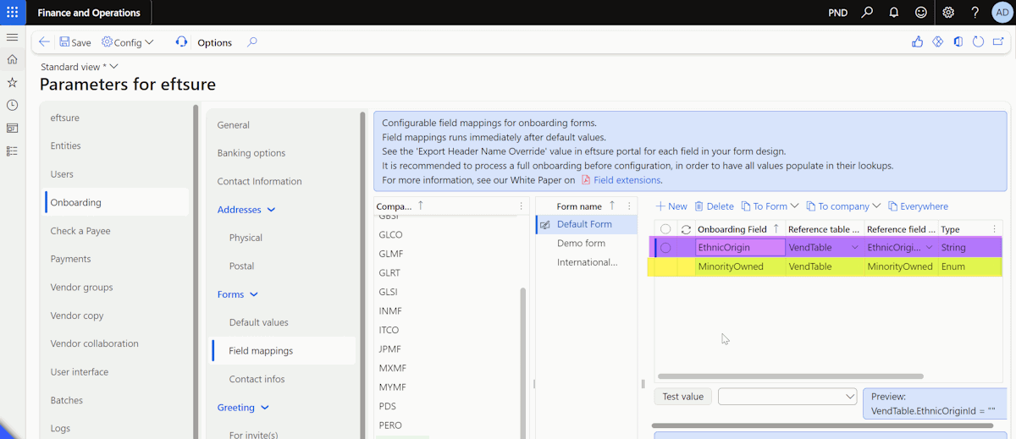
Task: Sort the Company column header
Action: (x=400, y=206)
